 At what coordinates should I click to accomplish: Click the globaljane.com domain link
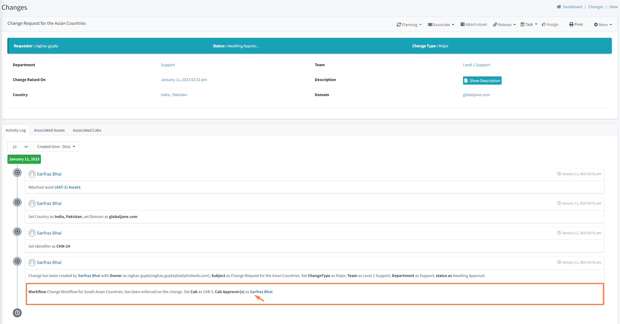(x=476, y=95)
